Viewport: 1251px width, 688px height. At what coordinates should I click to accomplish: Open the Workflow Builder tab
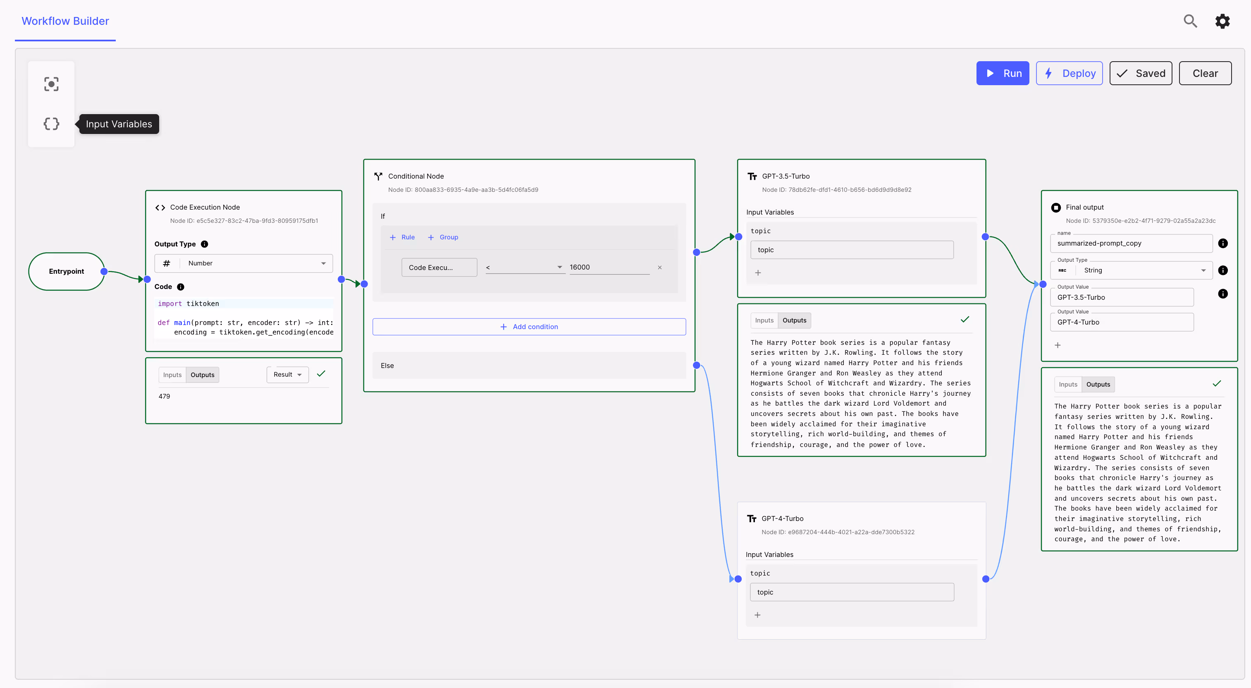click(65, 21)
